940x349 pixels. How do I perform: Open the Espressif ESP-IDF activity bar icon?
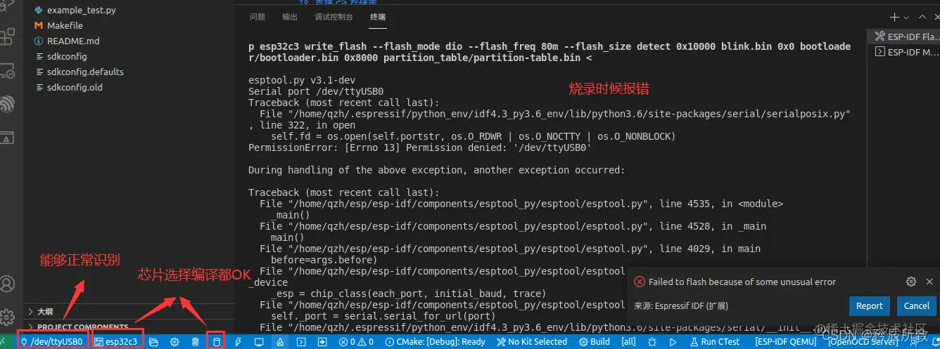click(8, 104)
